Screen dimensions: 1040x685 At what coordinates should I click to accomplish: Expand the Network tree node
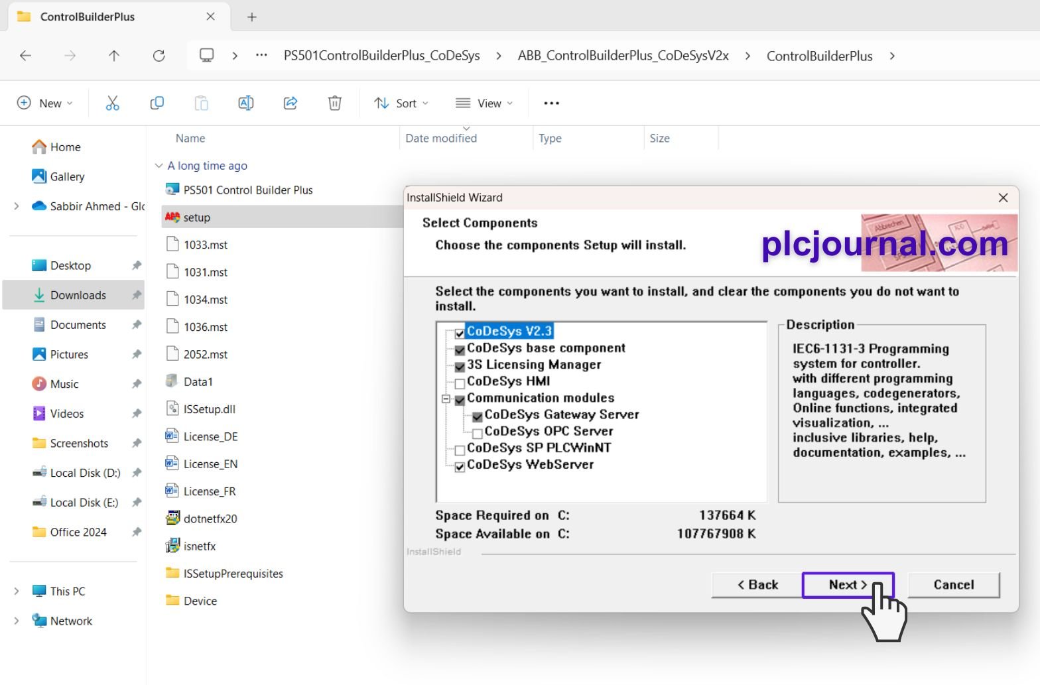pos(17,621)
